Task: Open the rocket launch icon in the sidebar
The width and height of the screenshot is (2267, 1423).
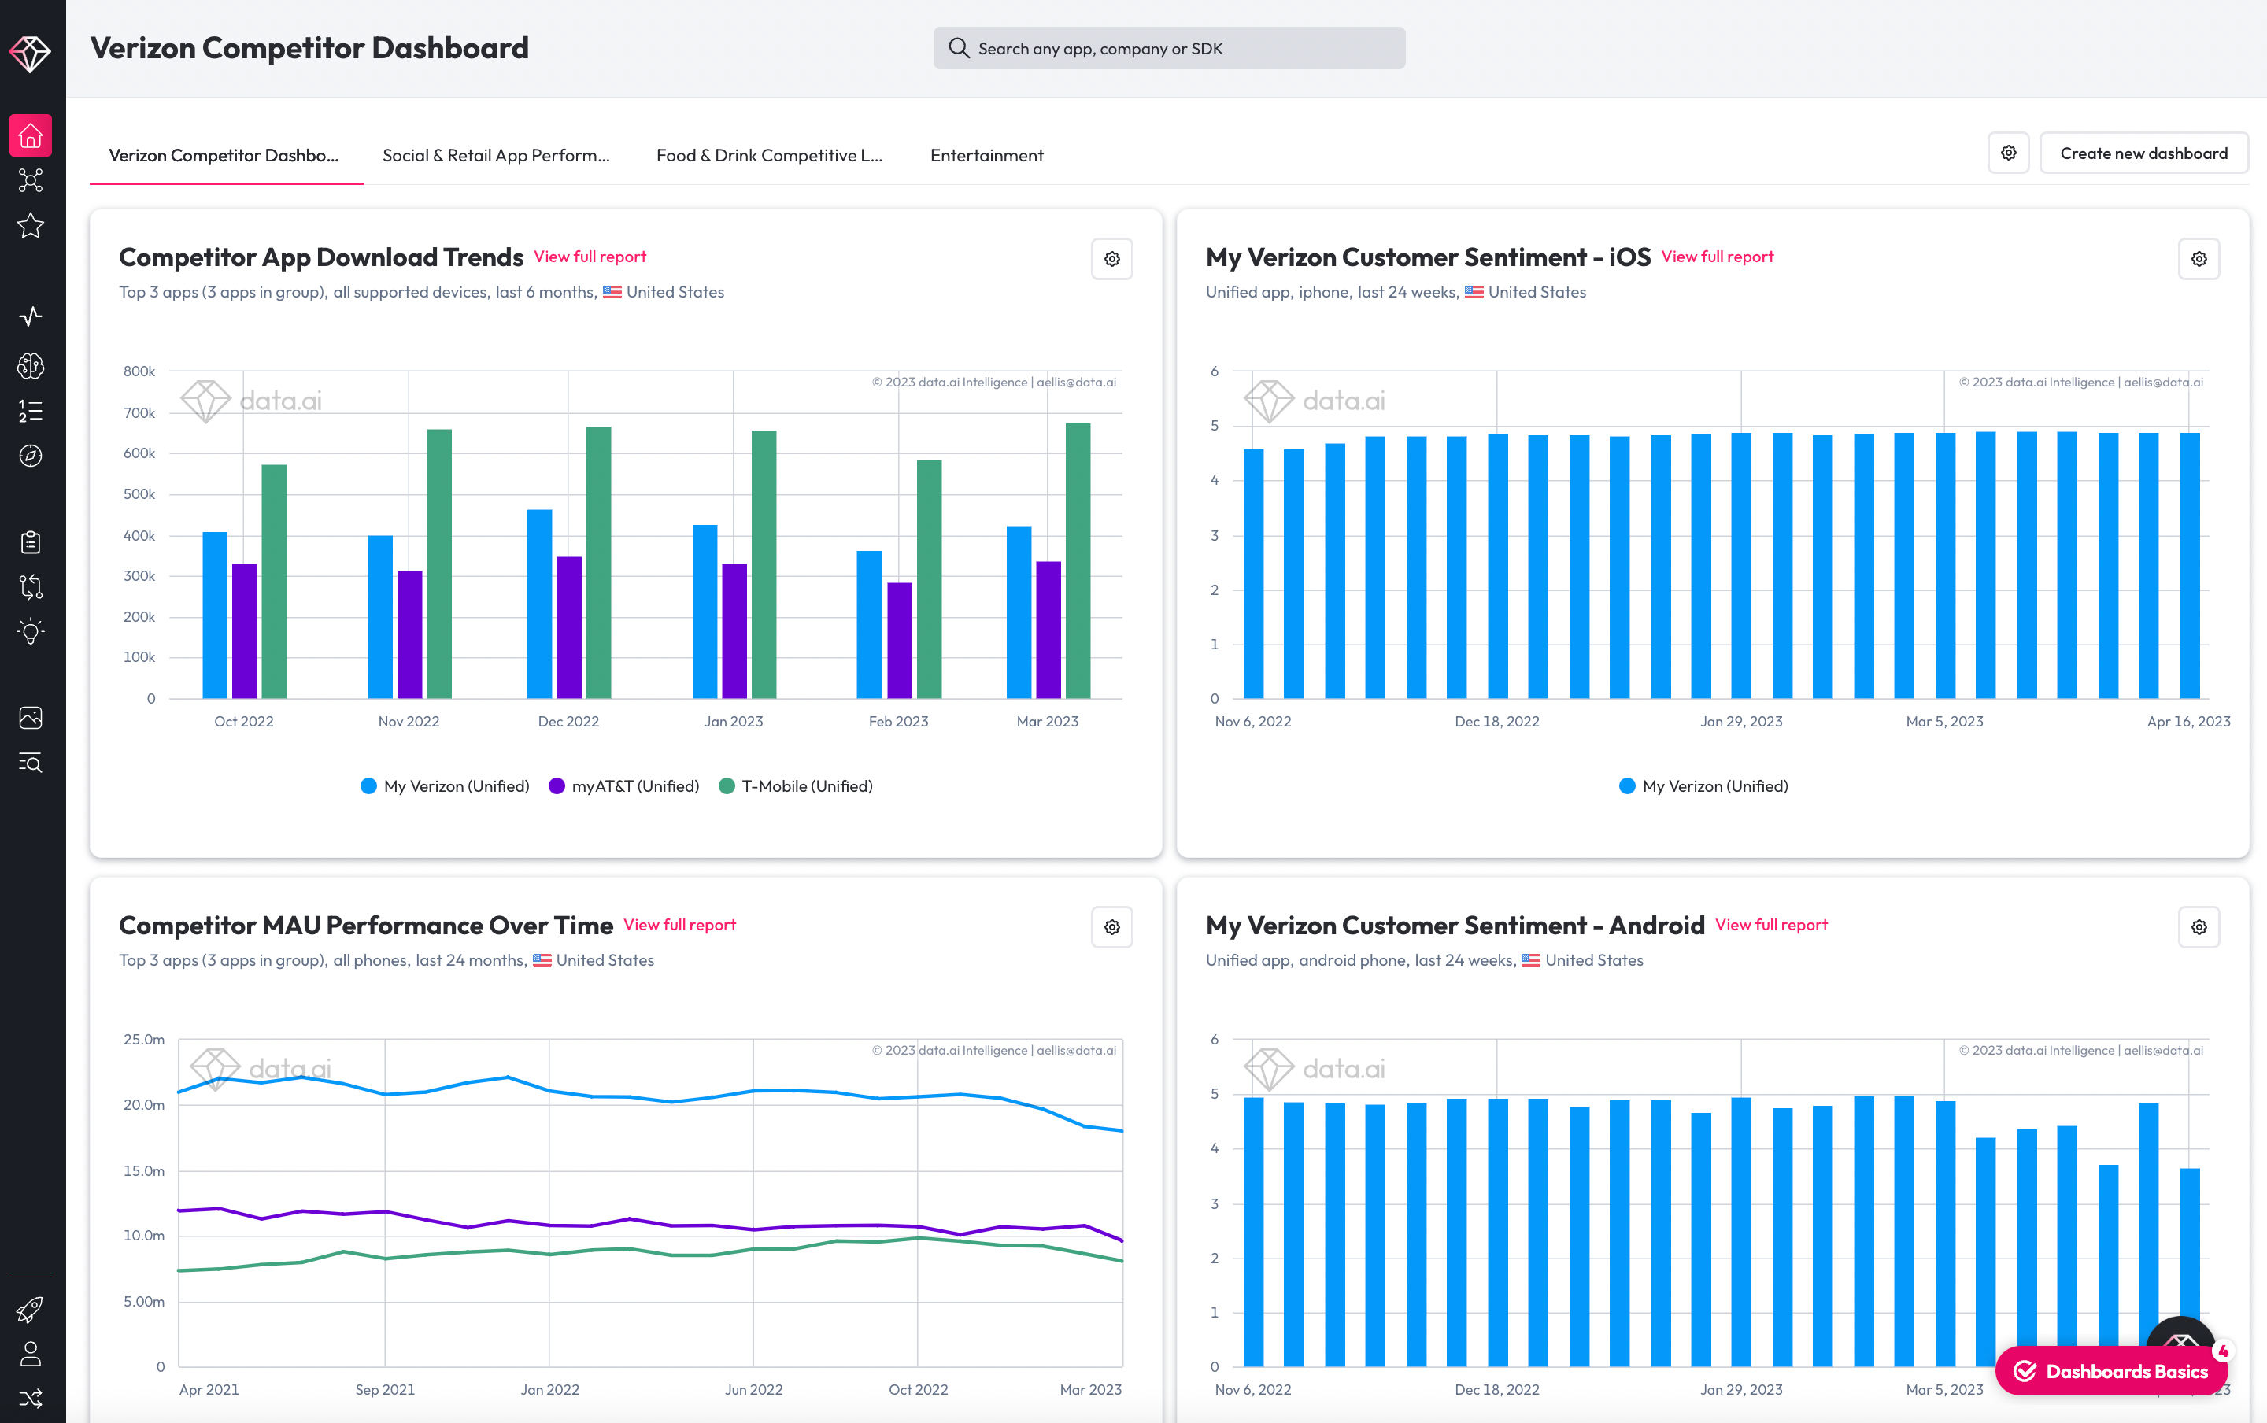Action: tap(30, 1309)
